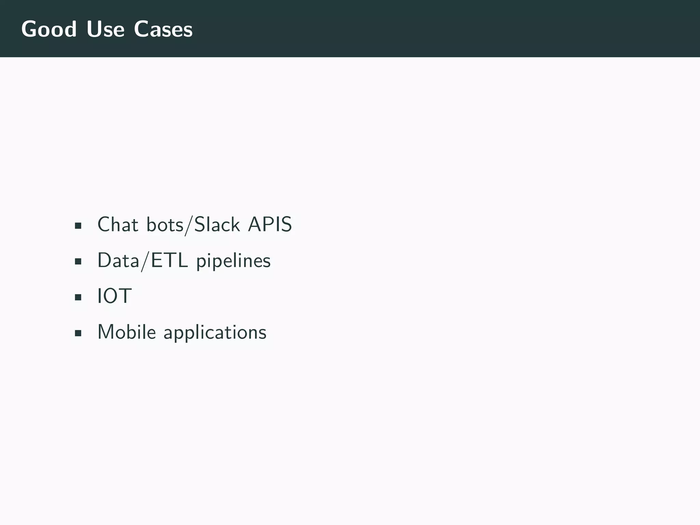Click the dark header bar right of title
The image size is (700, 525).
pos(444,29)
